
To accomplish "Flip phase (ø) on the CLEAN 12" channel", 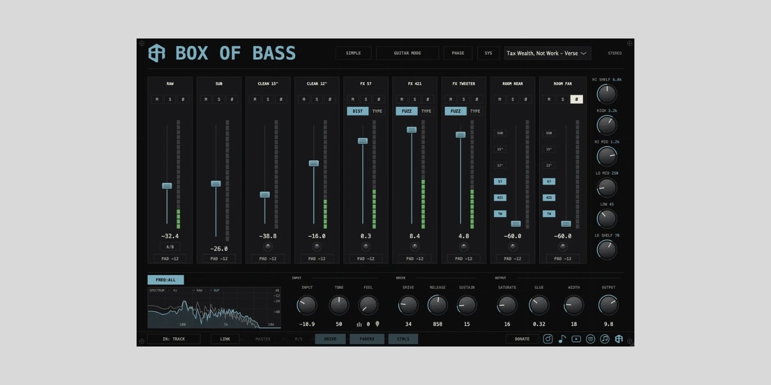I will click(329, 100).
